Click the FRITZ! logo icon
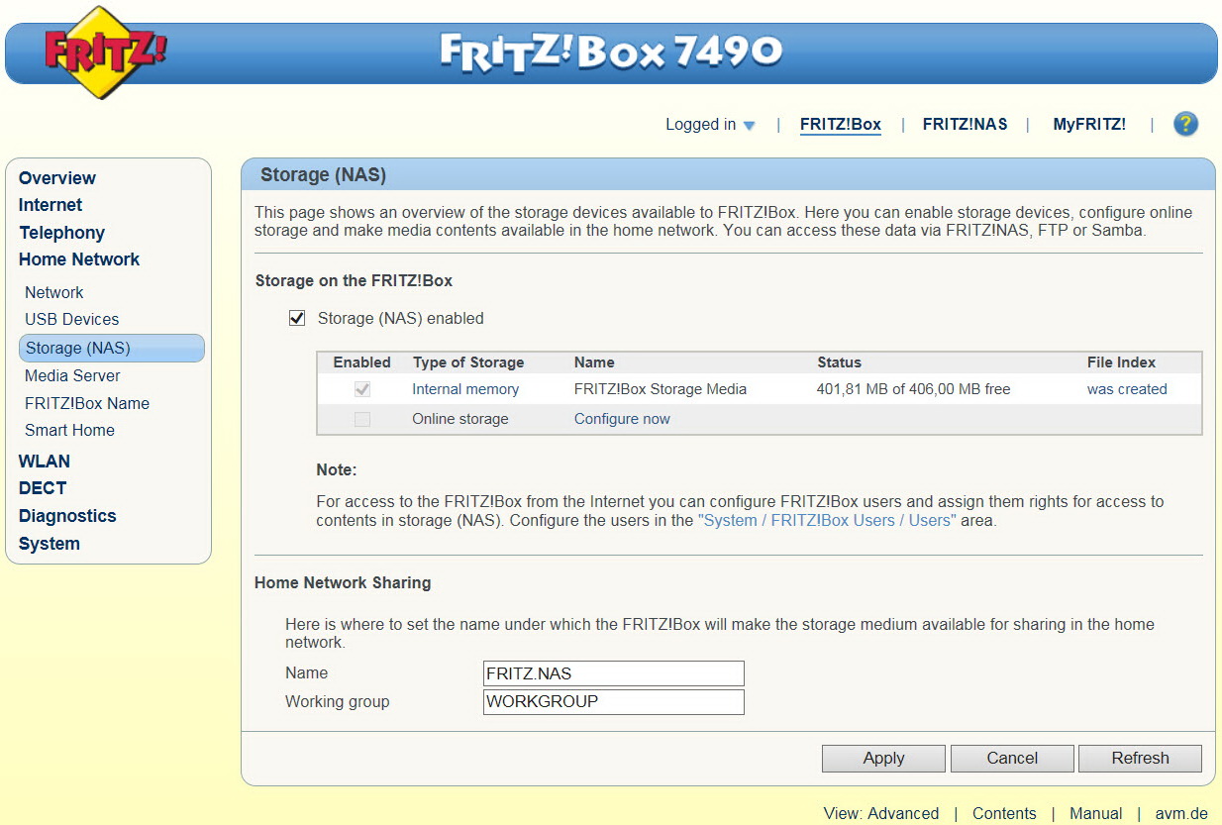The height and width of the screenshot is (825, 1222). pyautogui.click(x=105, y=52)
